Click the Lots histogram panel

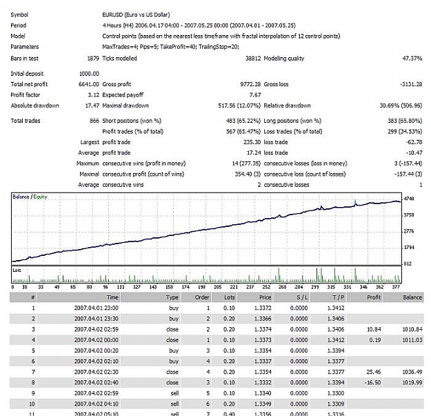[206, 275]
